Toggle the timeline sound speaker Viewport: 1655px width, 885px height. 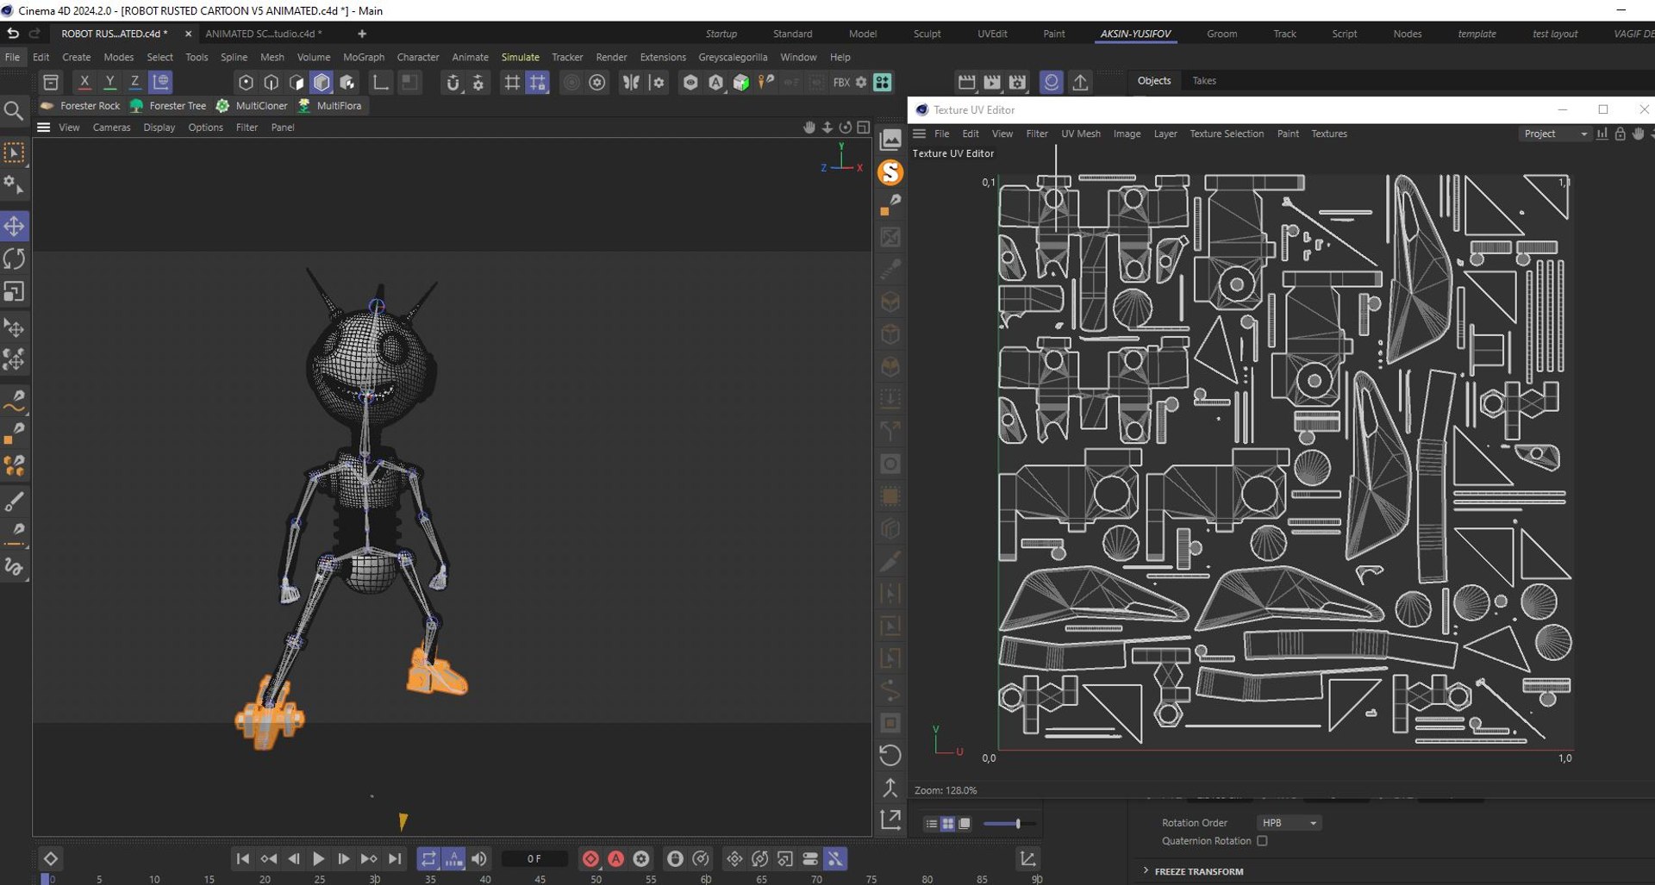tap(478, 859)
